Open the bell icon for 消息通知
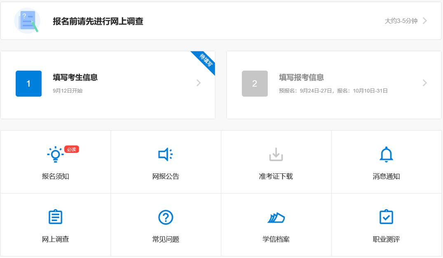Viewport: 443px width, 258px height. [x=386, y=154]
